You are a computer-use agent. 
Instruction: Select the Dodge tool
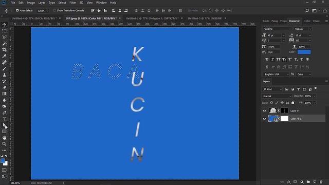[4, 106]
